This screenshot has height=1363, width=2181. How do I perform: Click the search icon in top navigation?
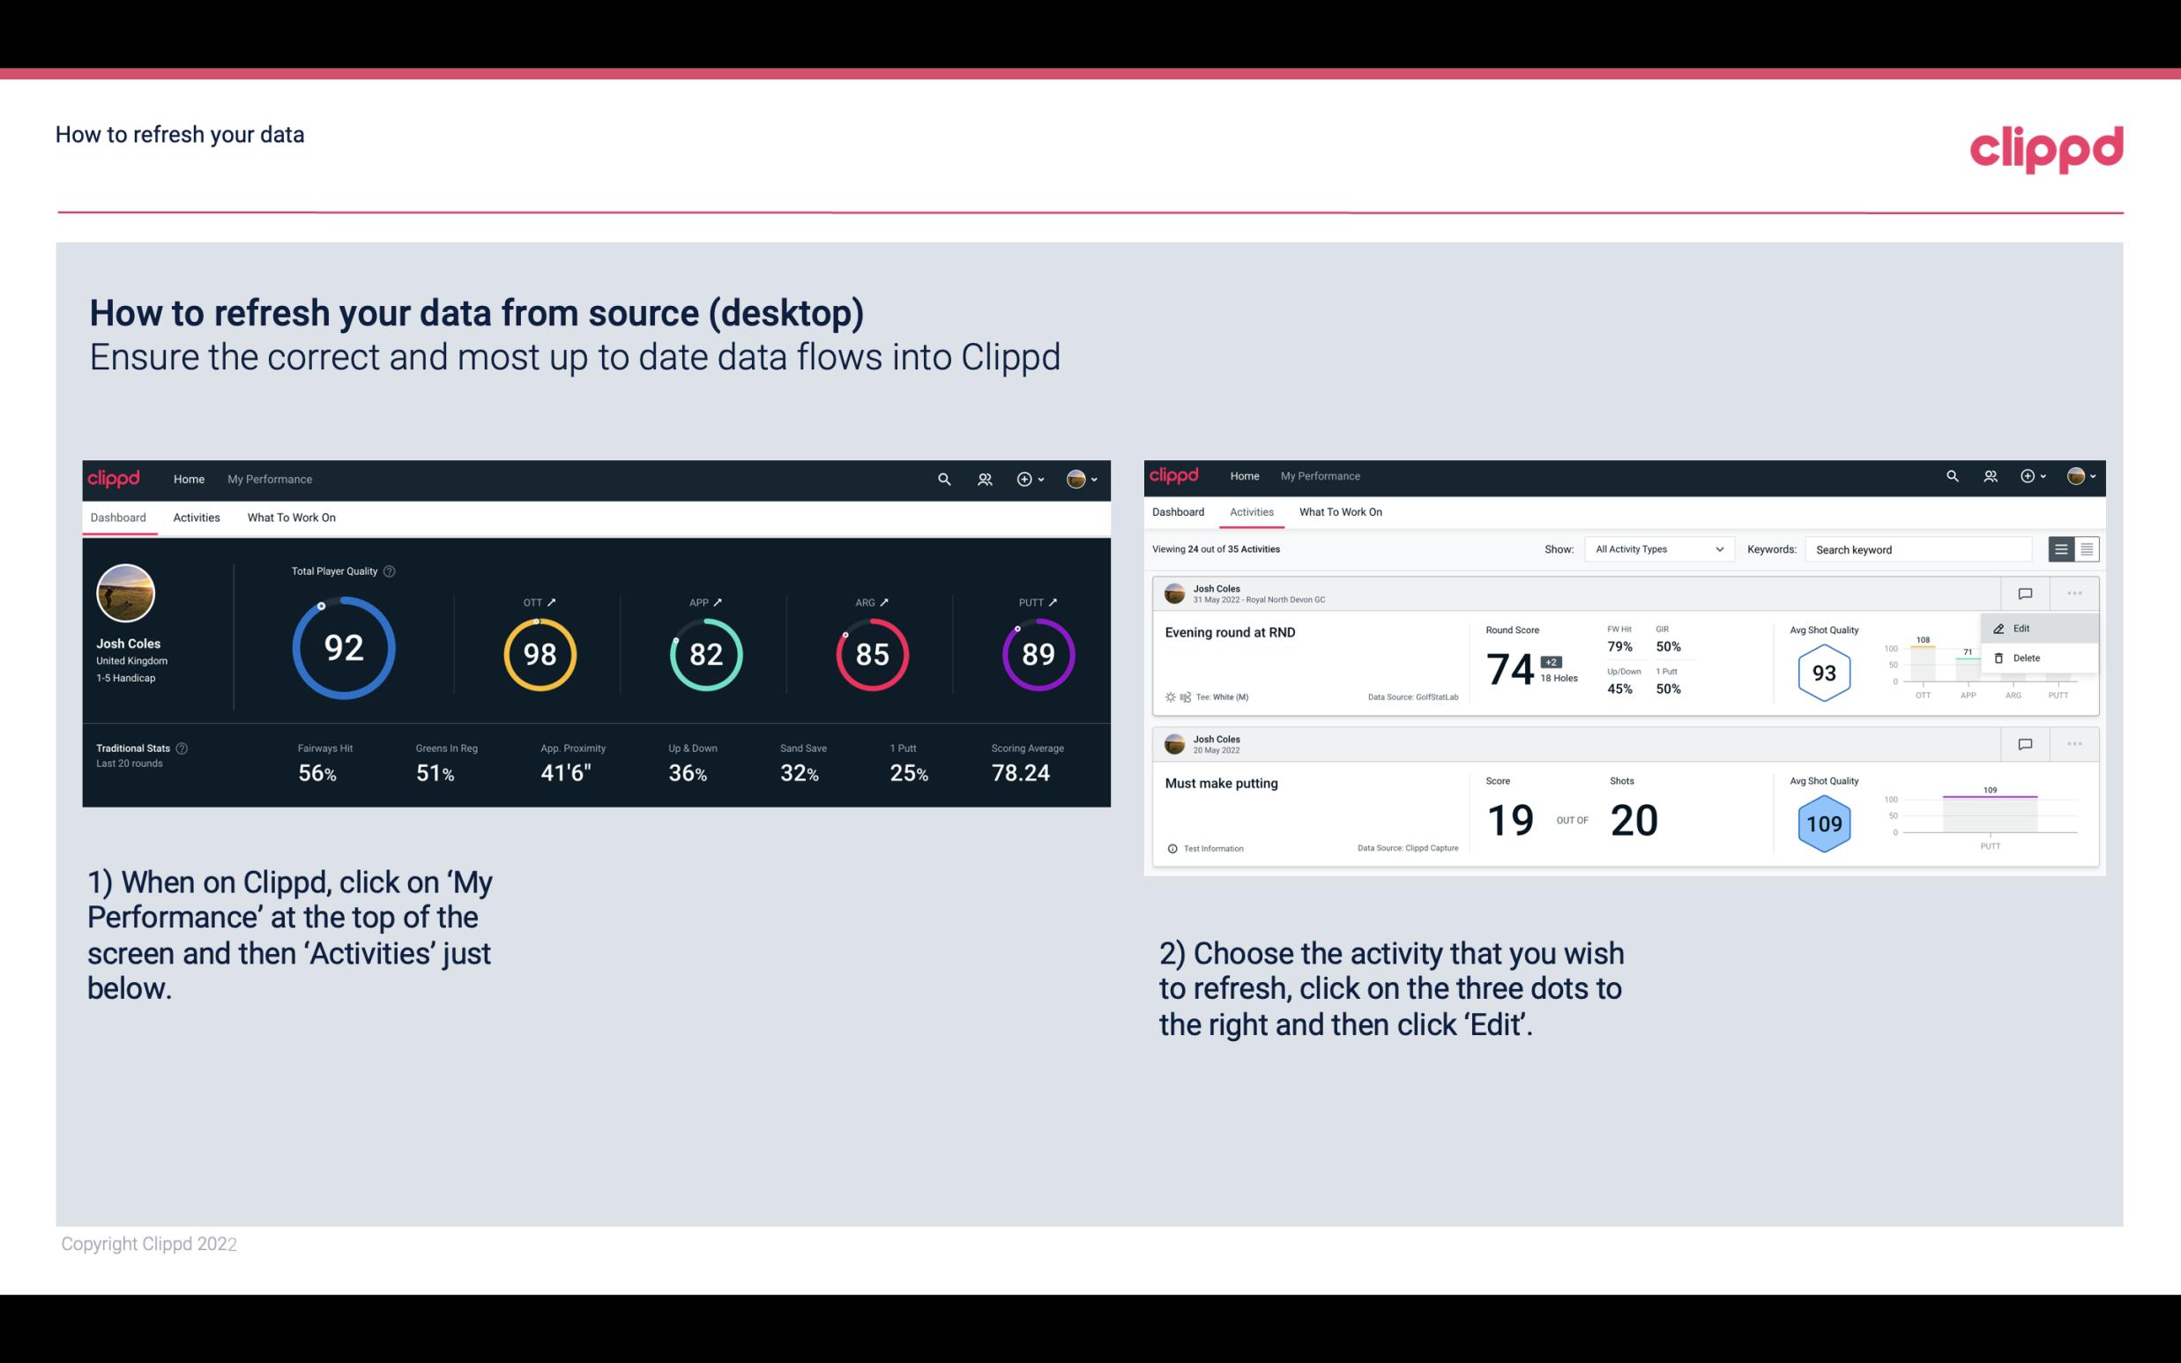943,479
